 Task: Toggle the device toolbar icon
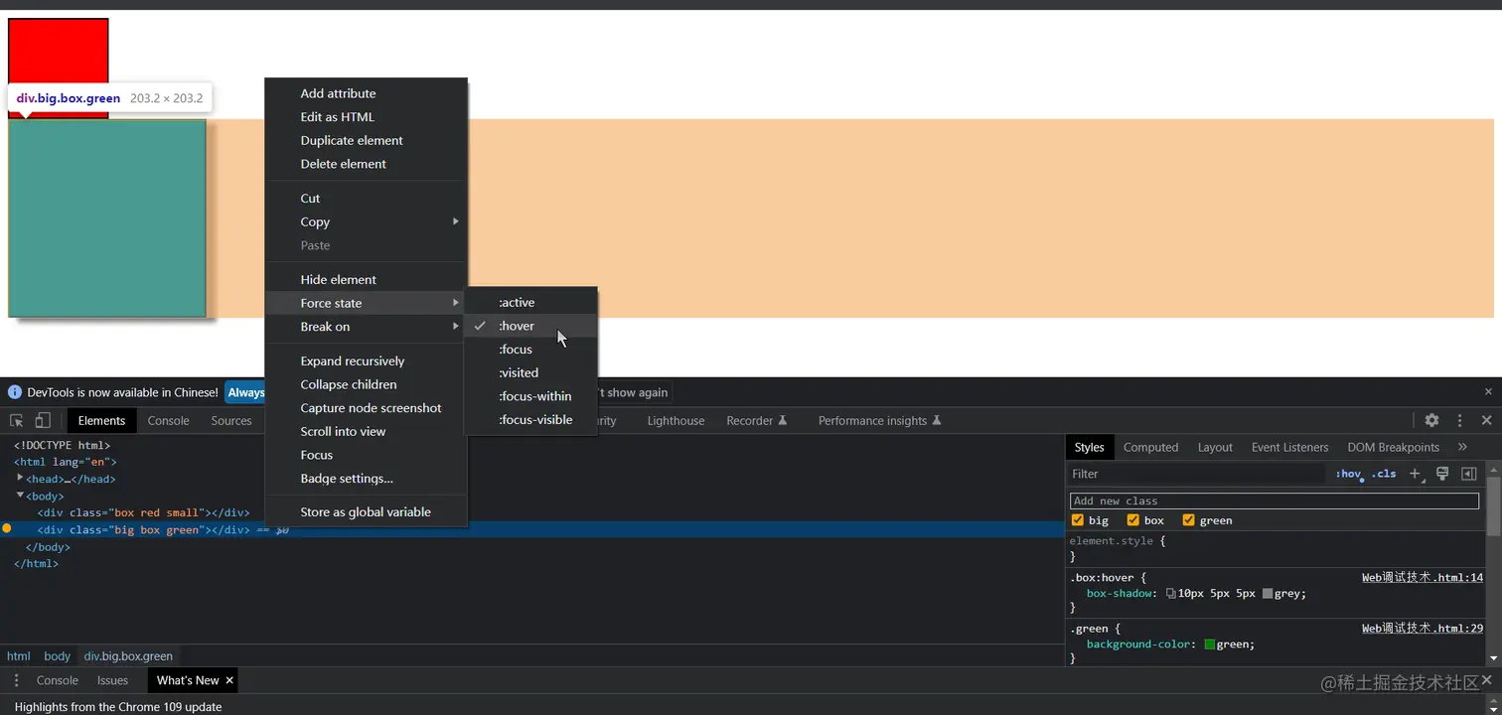coord(42,421)
